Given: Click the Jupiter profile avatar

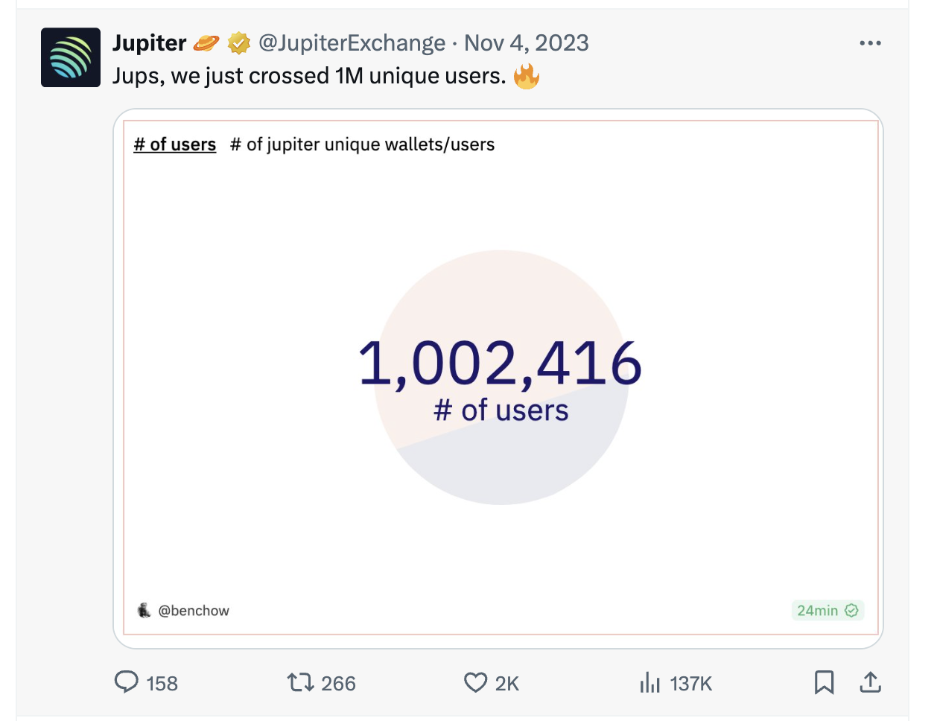Looking at the screenshot, I should click(71, 57).
